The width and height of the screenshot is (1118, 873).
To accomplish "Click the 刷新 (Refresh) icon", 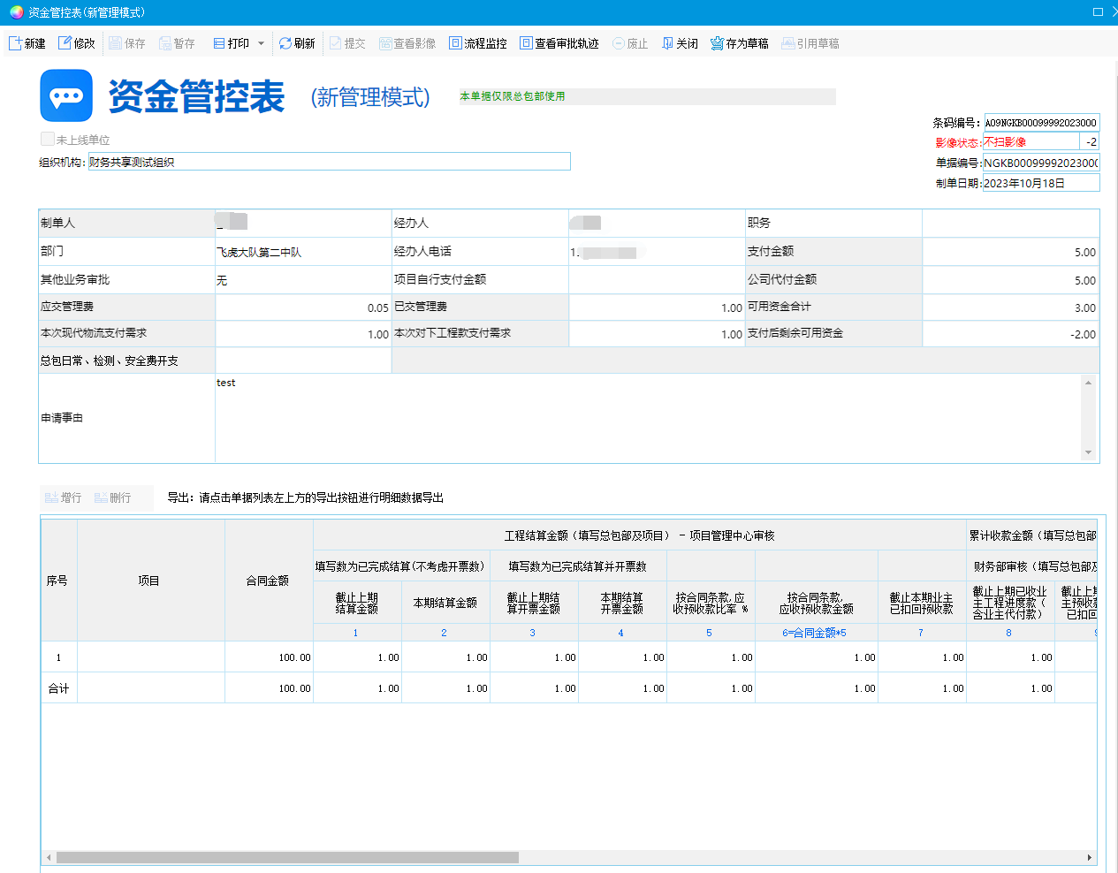I will pyautogui.click(x=285, y=43).
